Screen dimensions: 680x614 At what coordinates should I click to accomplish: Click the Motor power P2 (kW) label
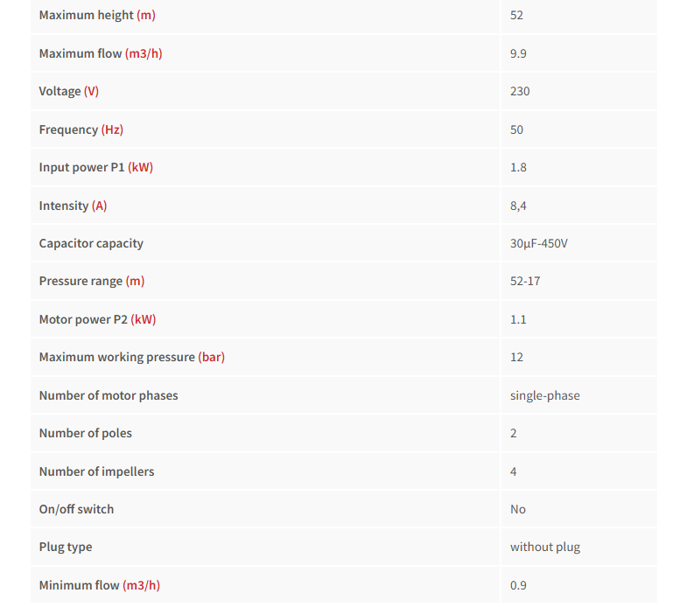coord(97,319)
